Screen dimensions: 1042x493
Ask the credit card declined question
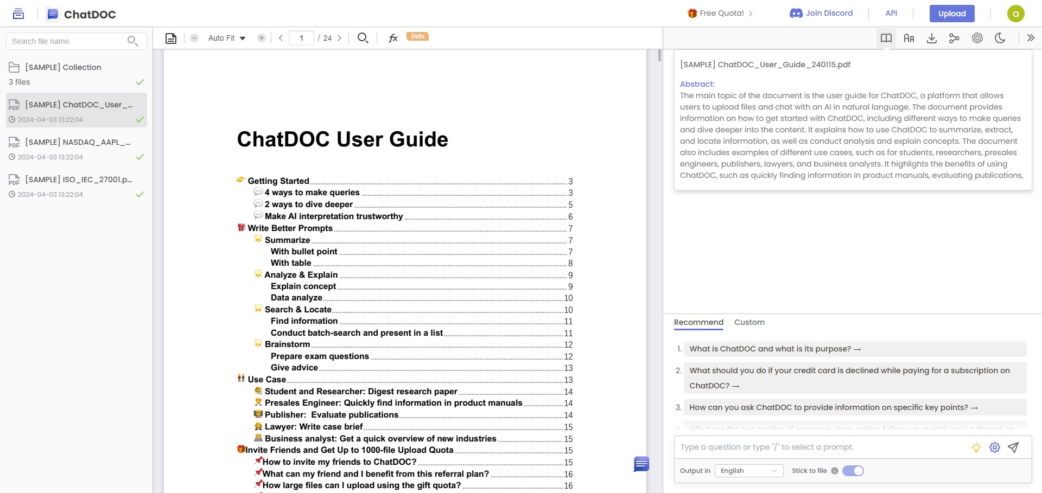click(855, 378)
